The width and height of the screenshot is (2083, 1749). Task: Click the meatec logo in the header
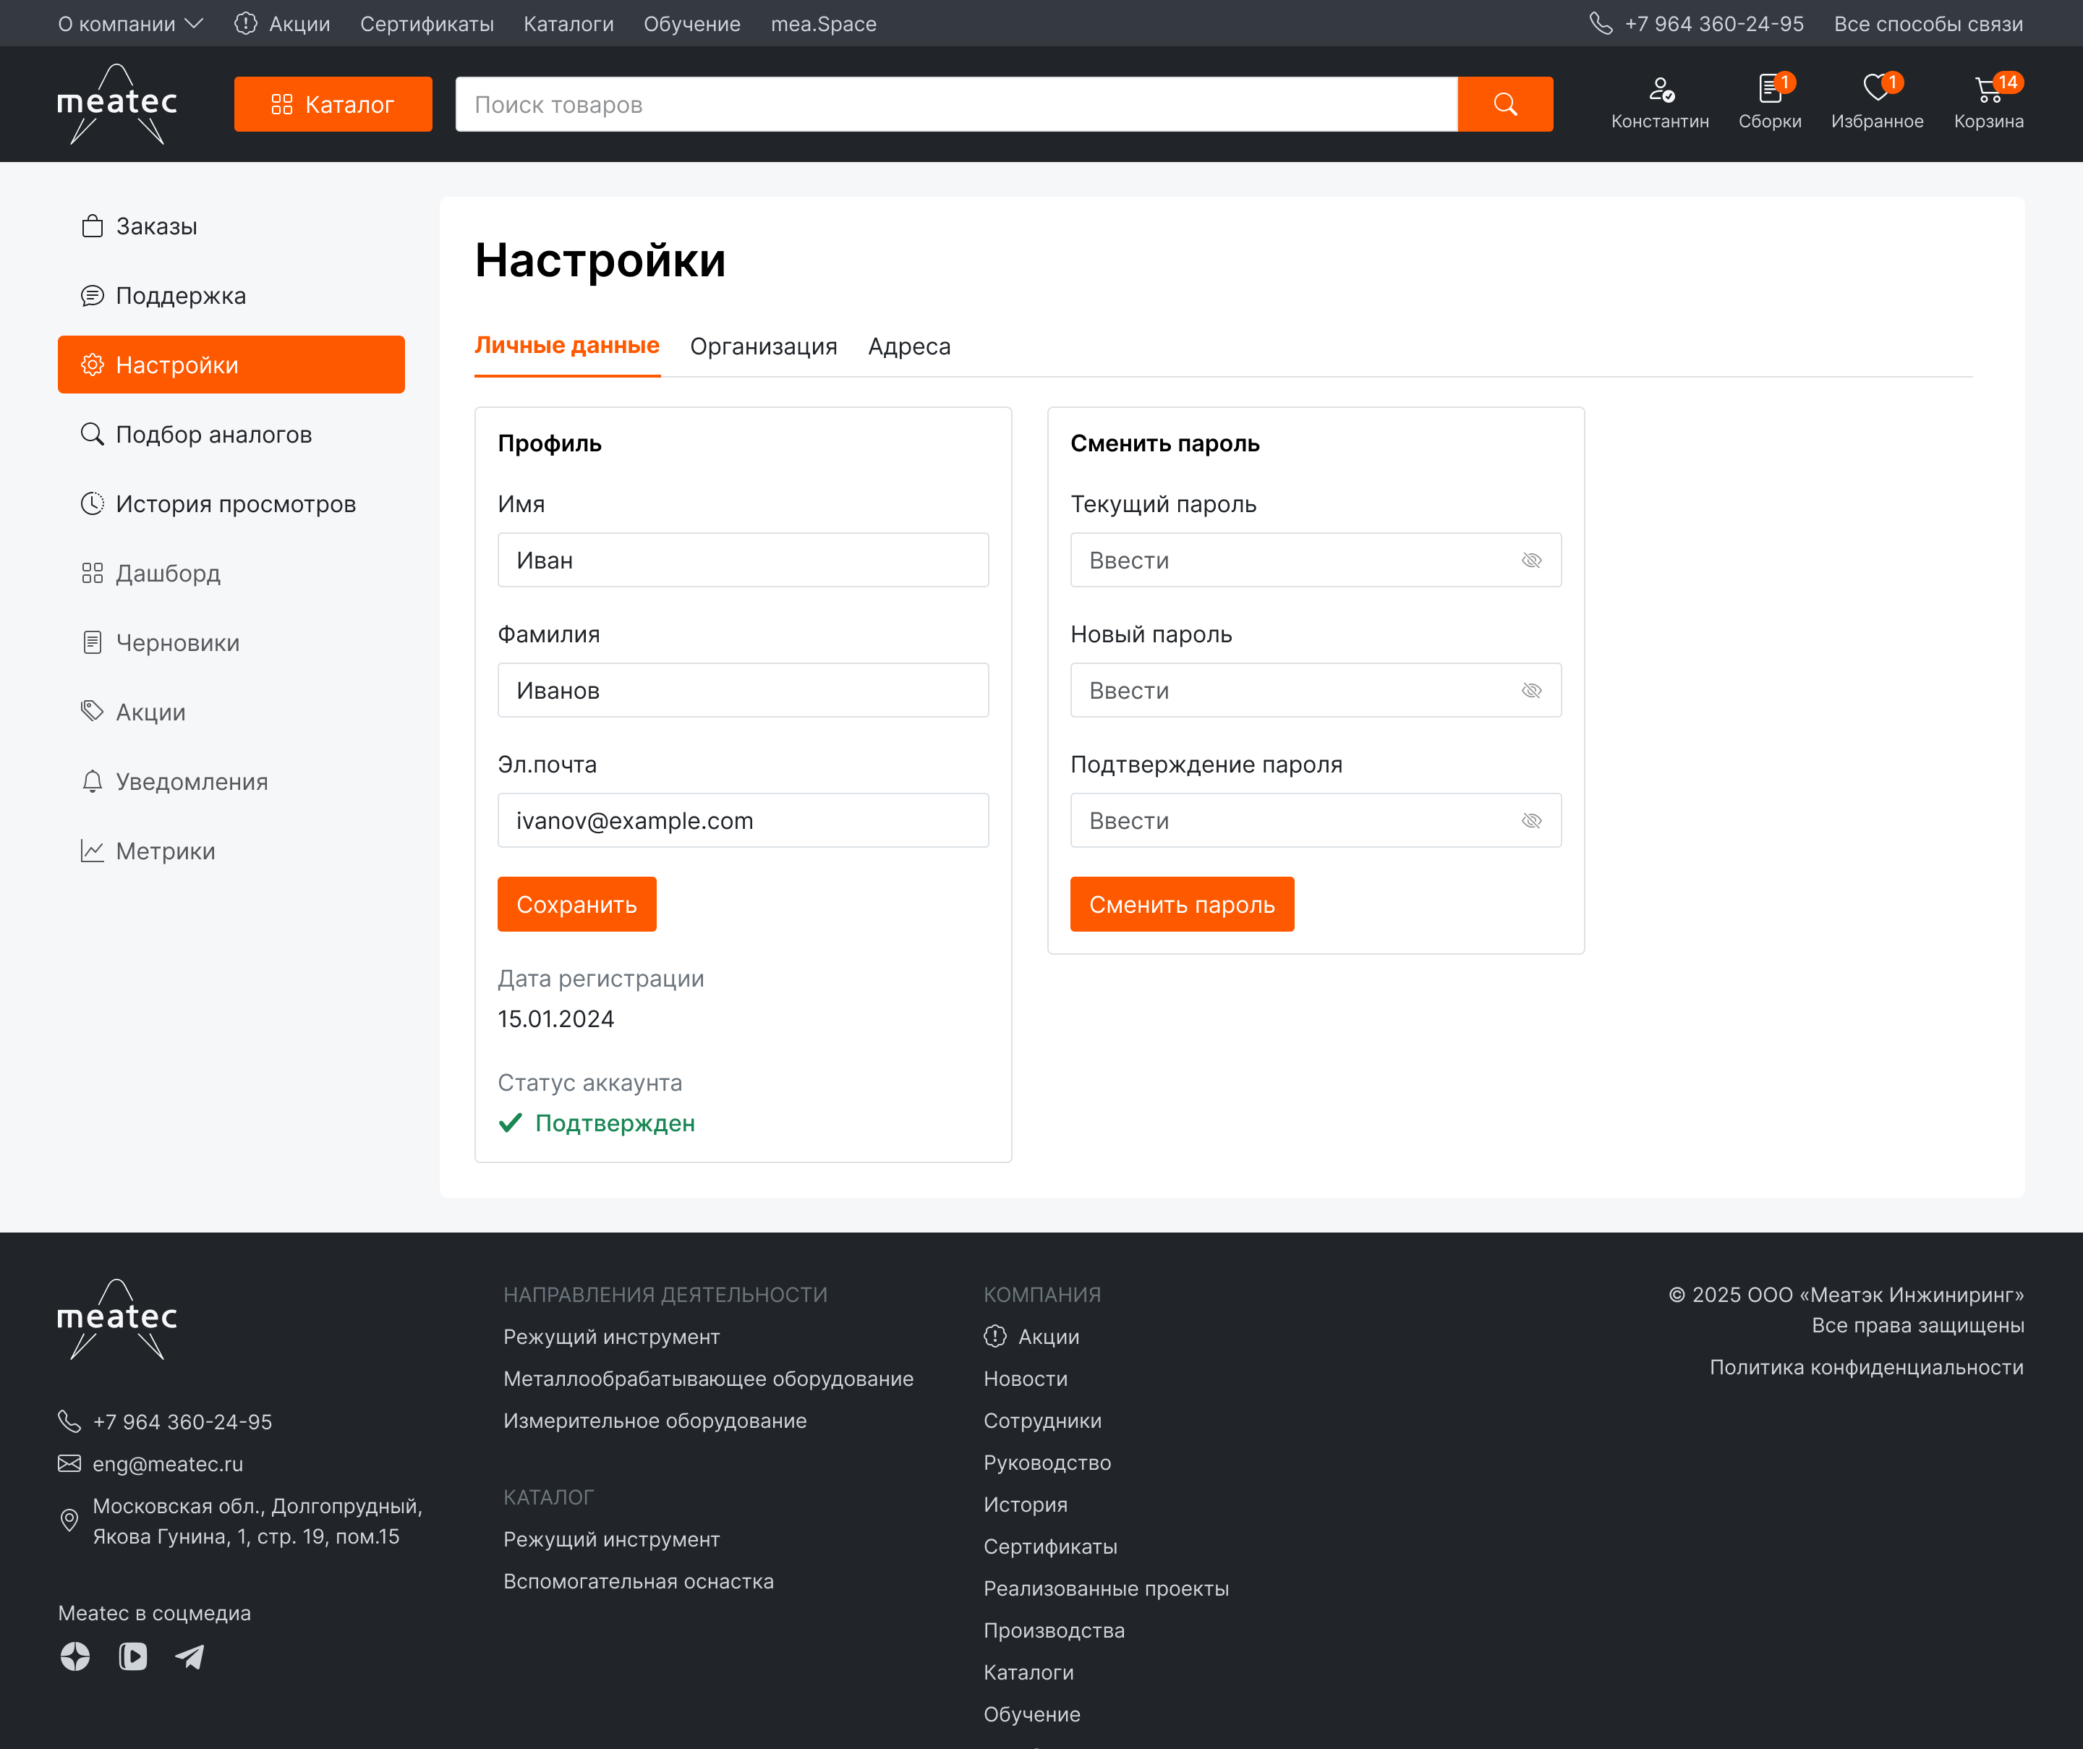[x=117, y=103]
